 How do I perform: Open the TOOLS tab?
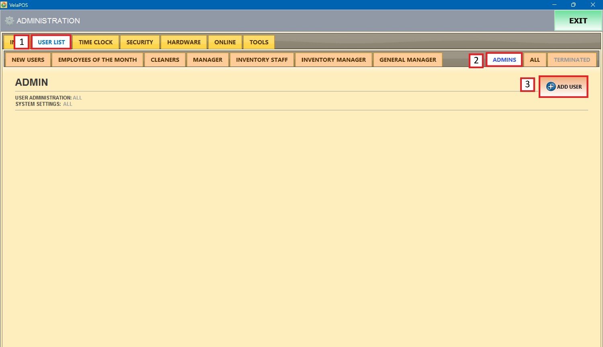coord(258,42)
